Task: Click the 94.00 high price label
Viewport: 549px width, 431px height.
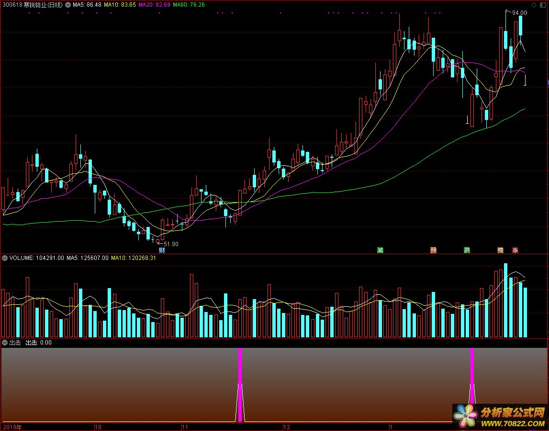Action: coord(519,13)
